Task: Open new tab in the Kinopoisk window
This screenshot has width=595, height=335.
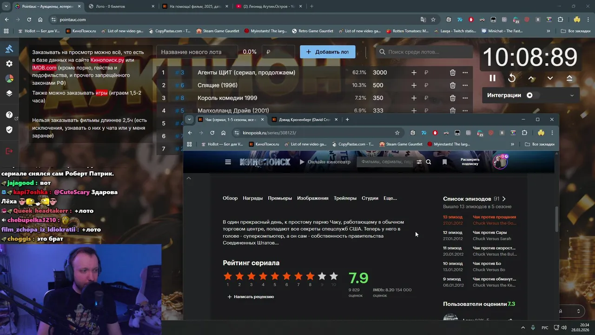Action: tap(347, 120)
